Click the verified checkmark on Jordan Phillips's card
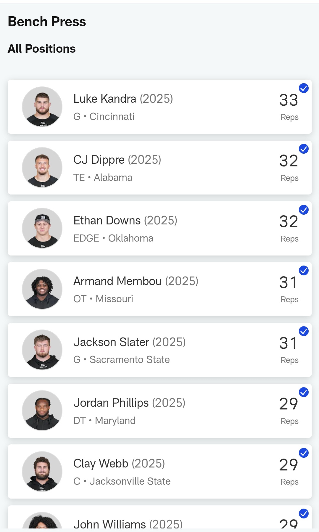Viewport: 319px width, 532px height. 304,392
